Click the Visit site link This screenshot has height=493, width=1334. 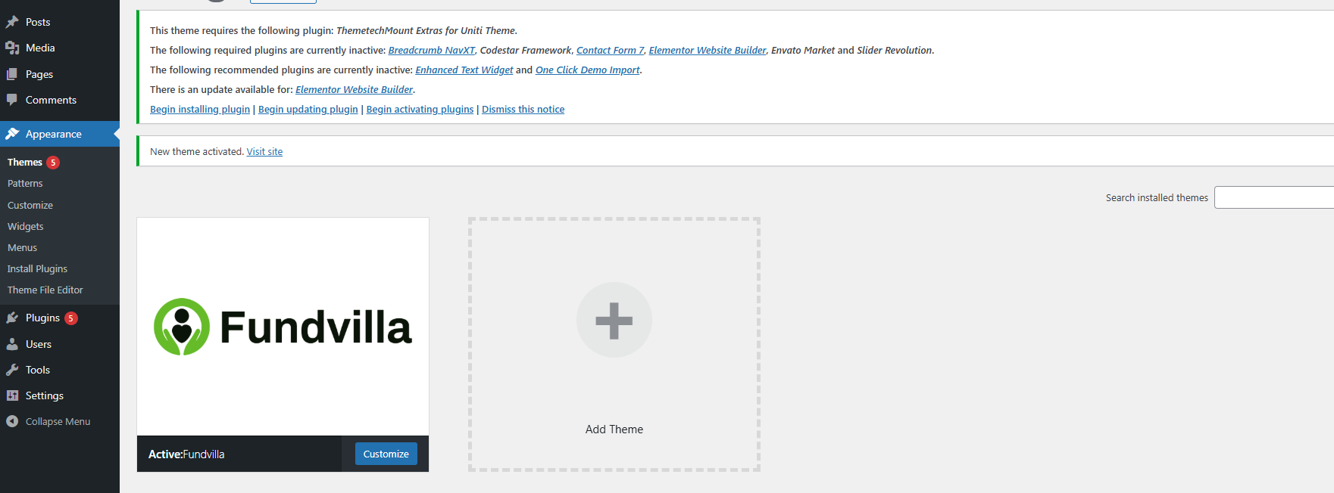[x=264, y=152]
